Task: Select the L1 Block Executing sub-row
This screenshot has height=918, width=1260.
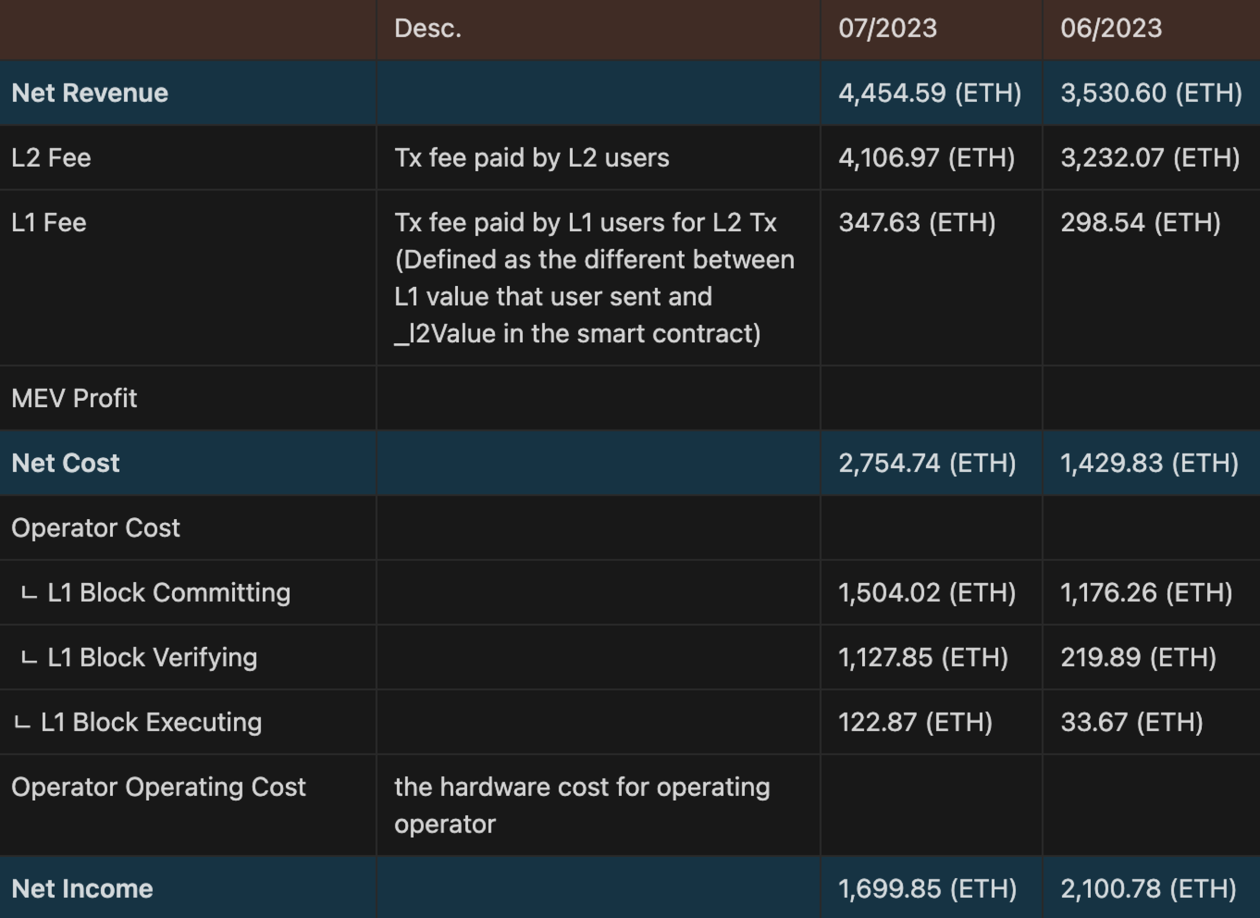Action: click(151, 722)
